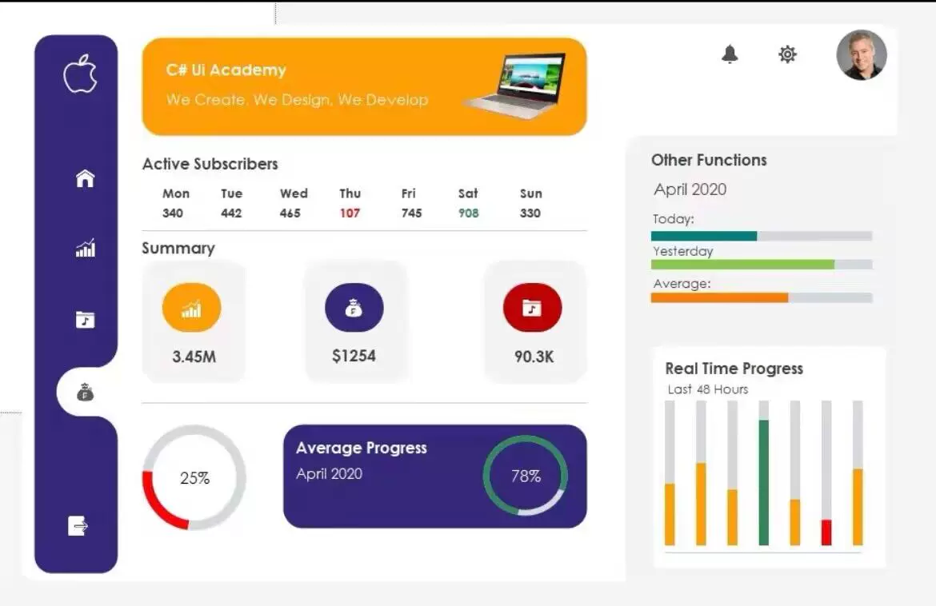This screenshot has width=936, height=606.
Task: Select Thursday's subscriber count 107
Action: pyautogui.click(x=350, y=213)
